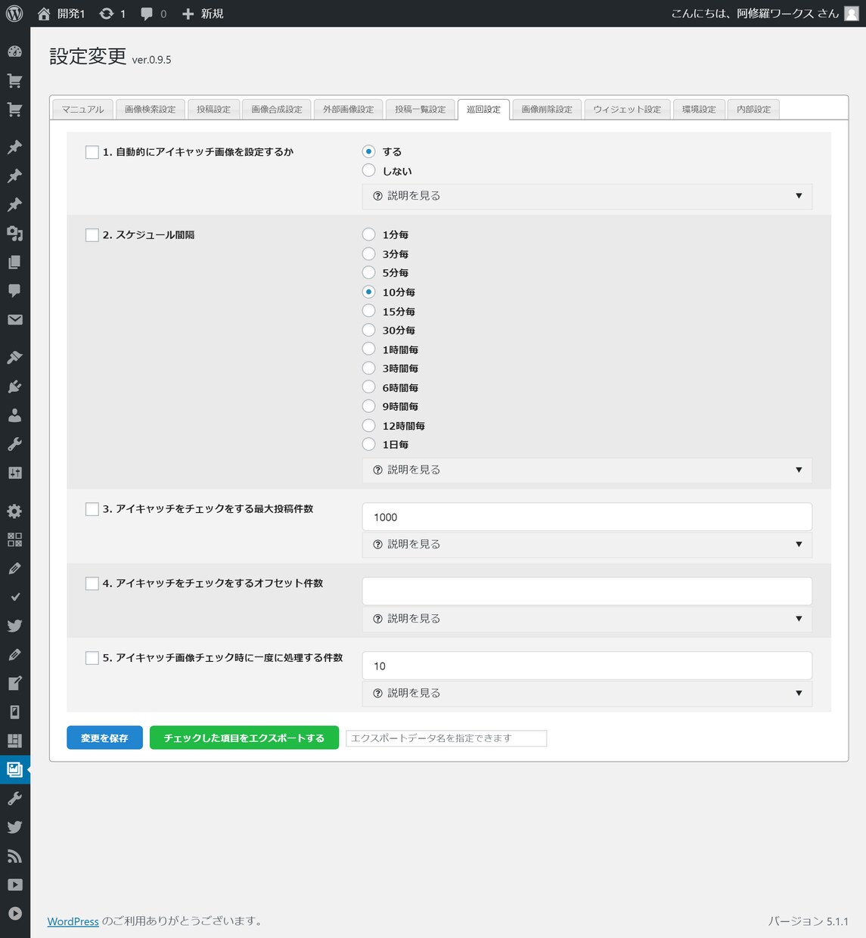Choose the 5分毎 schedule interval

(x=369, y=272)
